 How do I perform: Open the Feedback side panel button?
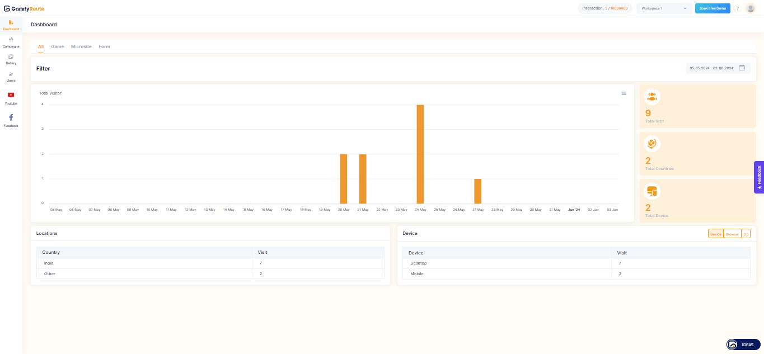coord(759,177)
